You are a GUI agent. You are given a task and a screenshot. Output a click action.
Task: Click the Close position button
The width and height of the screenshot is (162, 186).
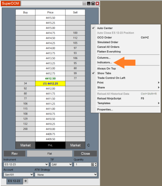[85, 154]
